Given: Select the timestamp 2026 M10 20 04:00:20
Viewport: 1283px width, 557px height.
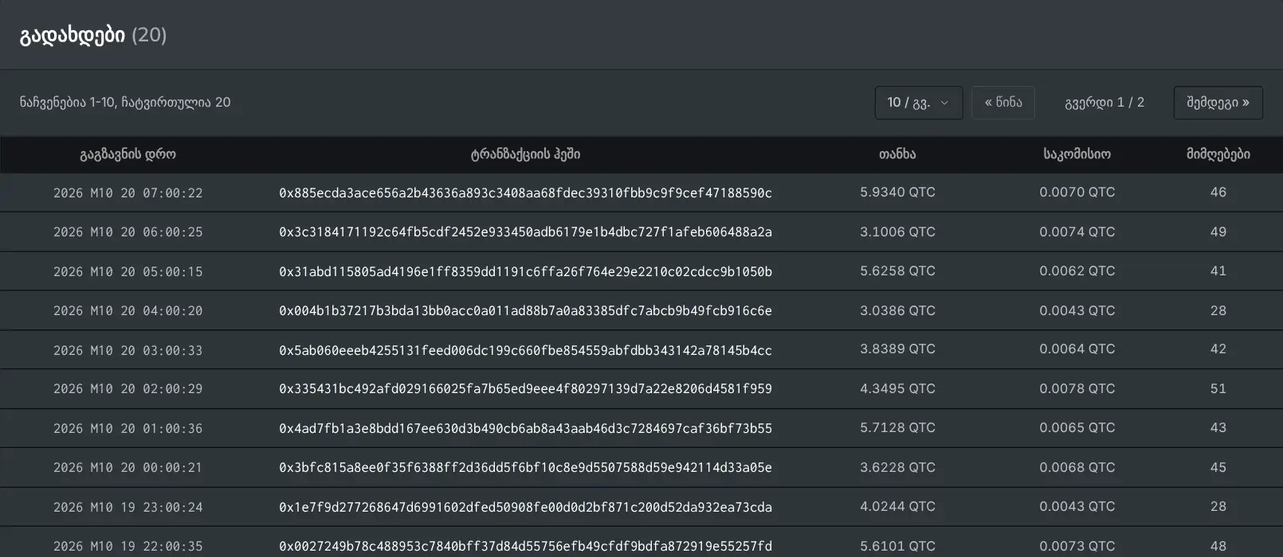Looking at the screenshot, I should click(x=128, y=310).
